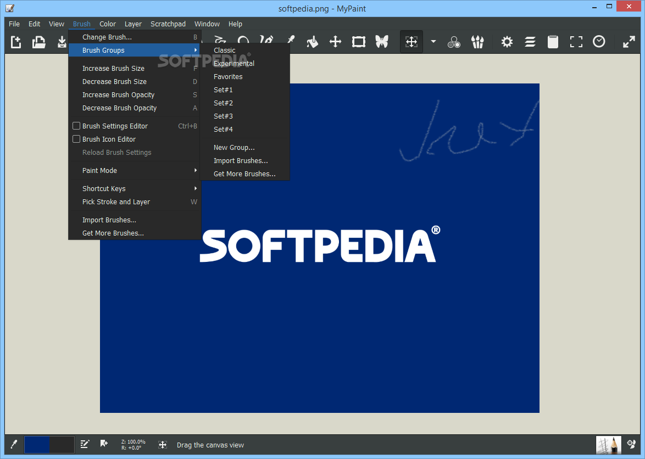Toggle fullscreen bracket icon

tap(576, 42)
